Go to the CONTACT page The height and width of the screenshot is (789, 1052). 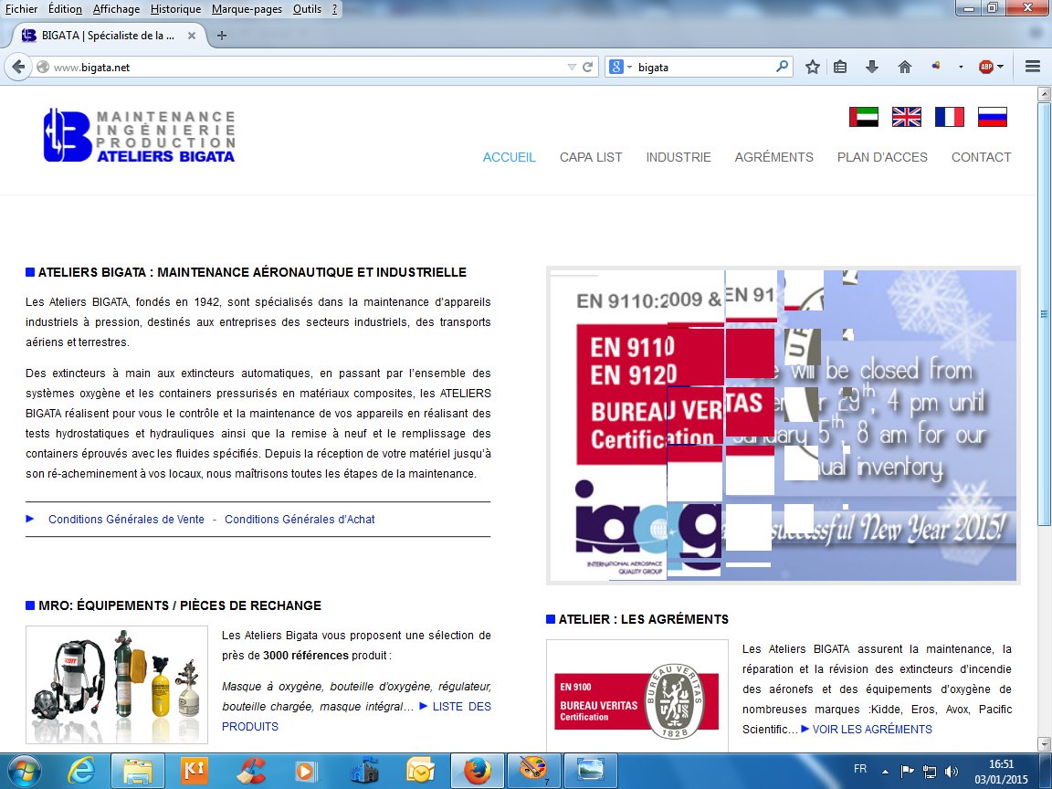pyautogui.click(x=981, y=157)
